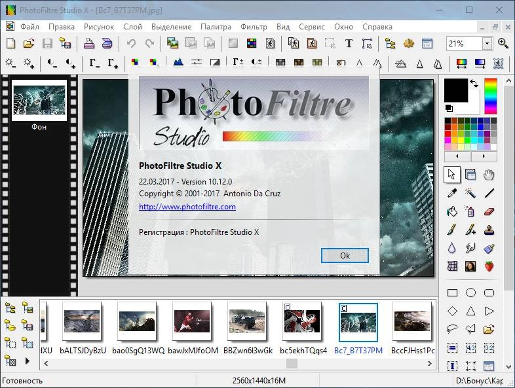Choose the Lasso selection shape
This screenshot has height=388, width=515.
[x=452, y=329]
